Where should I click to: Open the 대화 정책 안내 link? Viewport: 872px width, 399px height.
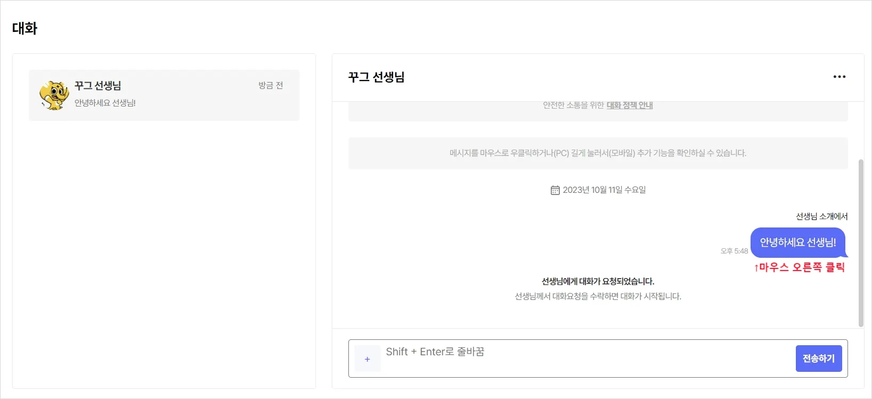630,105
